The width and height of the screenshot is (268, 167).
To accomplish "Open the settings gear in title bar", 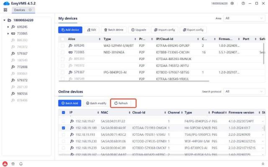I will 232,3.
